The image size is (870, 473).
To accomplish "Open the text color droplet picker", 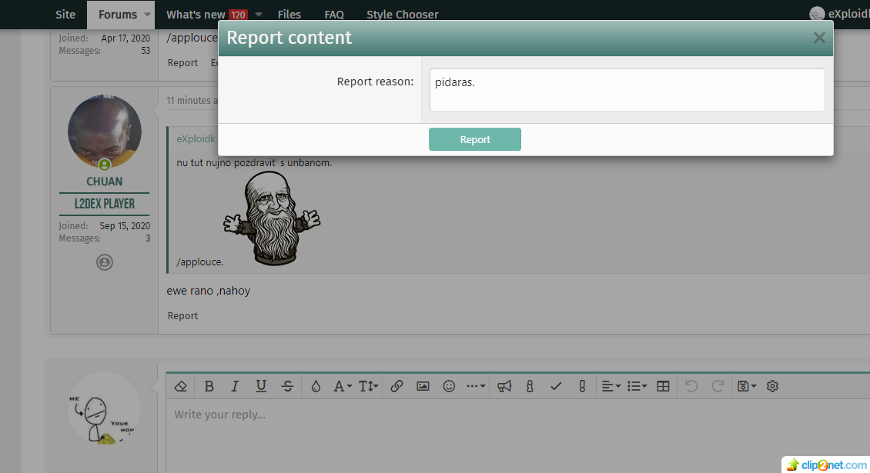I will coord(316,386).
